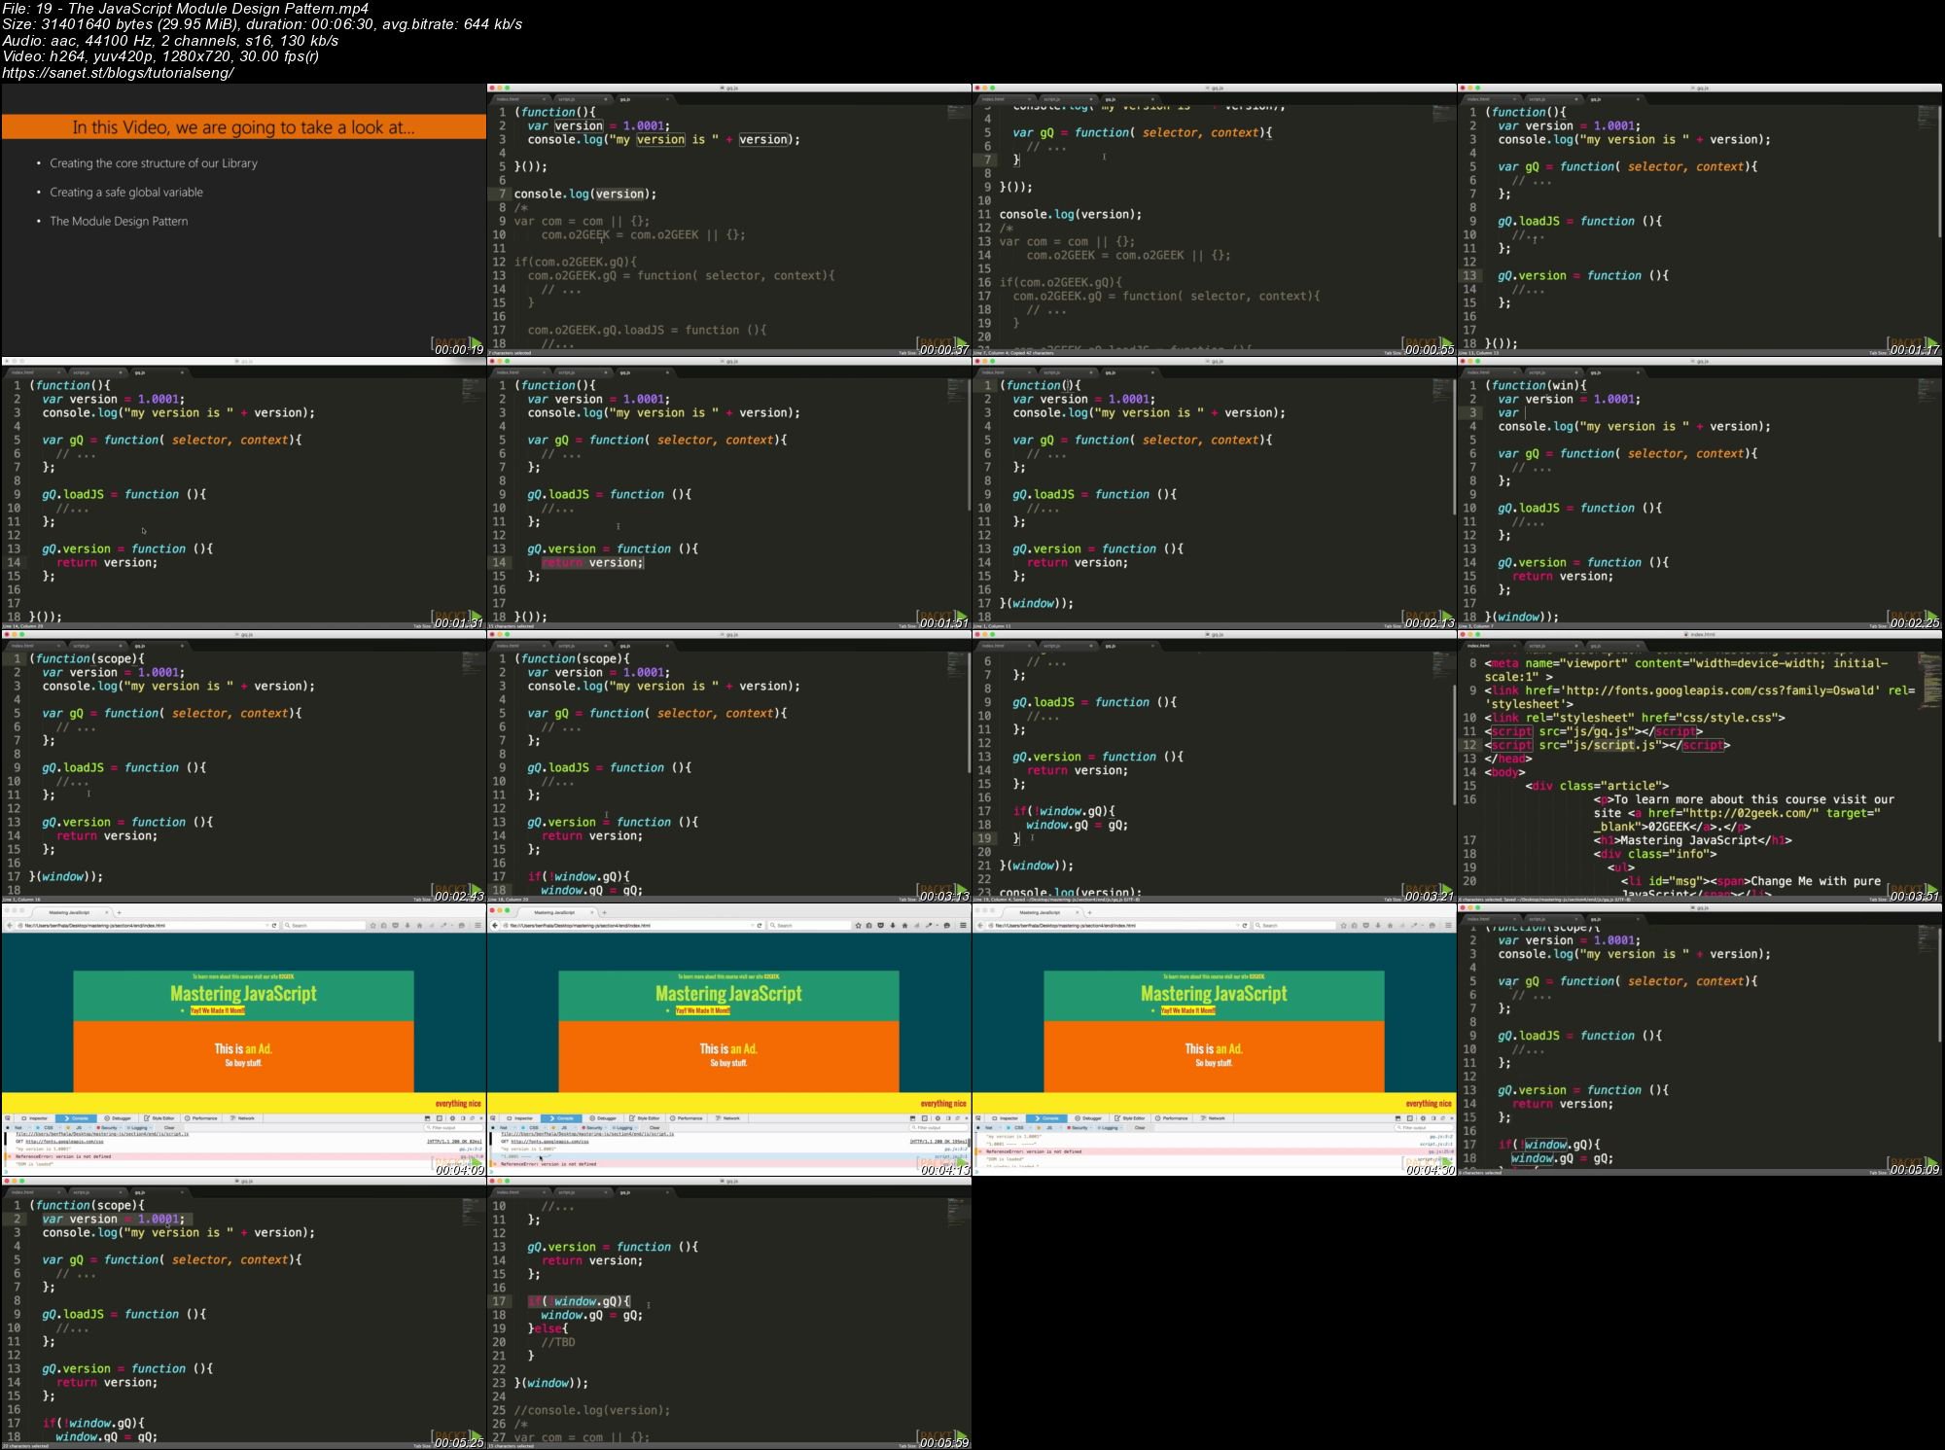Open the browser frame stamped 00:04:30
The width and height of the screenshot is (1945, 1450).
coord(1214,1040)
